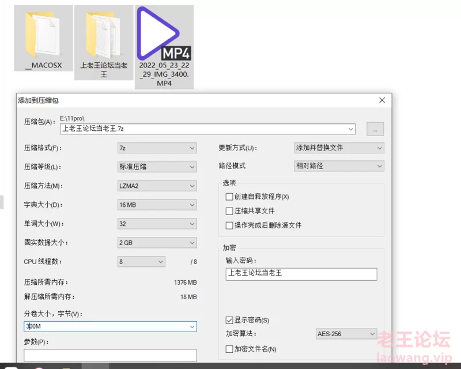
Task: Click the 参数 parameters input field
Action: [110, 355]
